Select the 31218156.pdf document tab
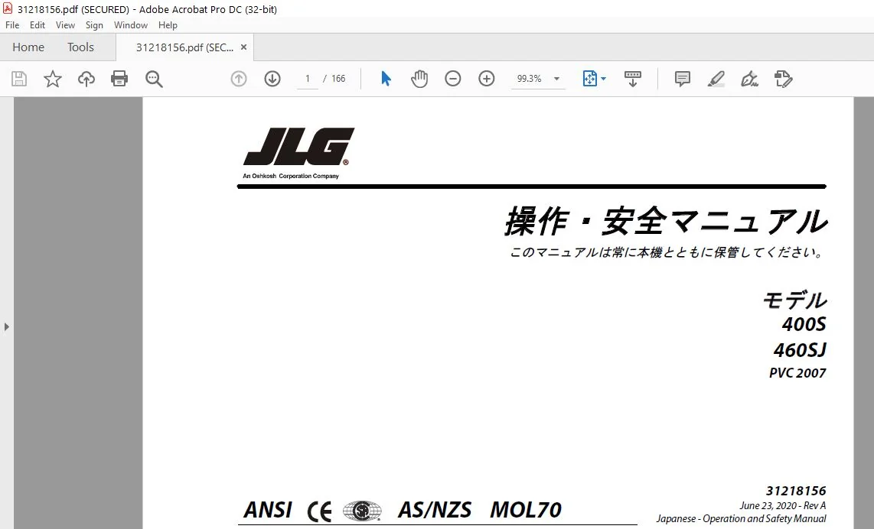This screenshot has width=874, height=529. point(184,47)
